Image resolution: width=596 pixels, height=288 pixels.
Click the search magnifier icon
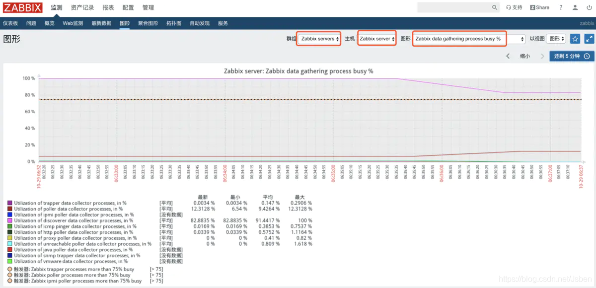coord(495,7)
